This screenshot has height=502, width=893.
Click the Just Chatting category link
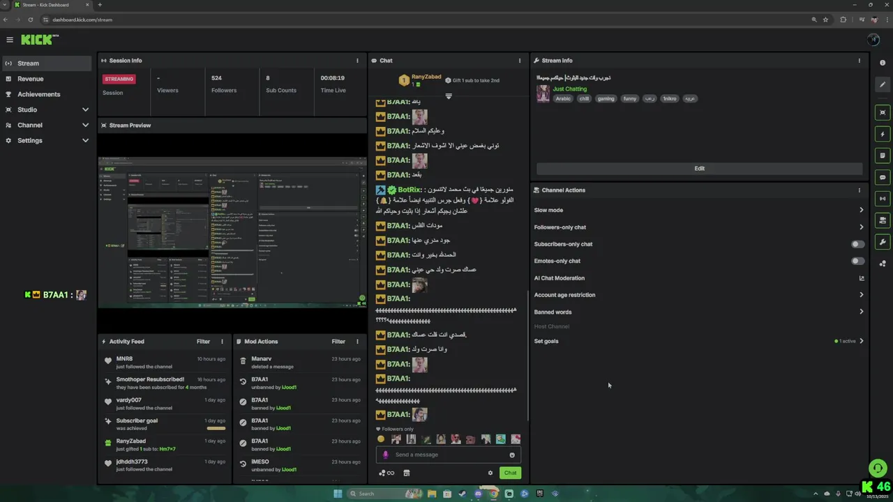[570, 89]
